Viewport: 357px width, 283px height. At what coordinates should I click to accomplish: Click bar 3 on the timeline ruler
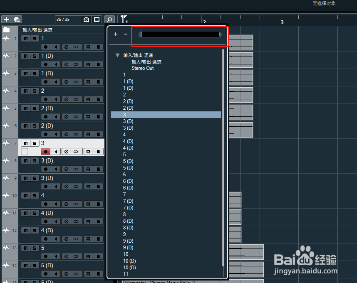tap(282, 22)
